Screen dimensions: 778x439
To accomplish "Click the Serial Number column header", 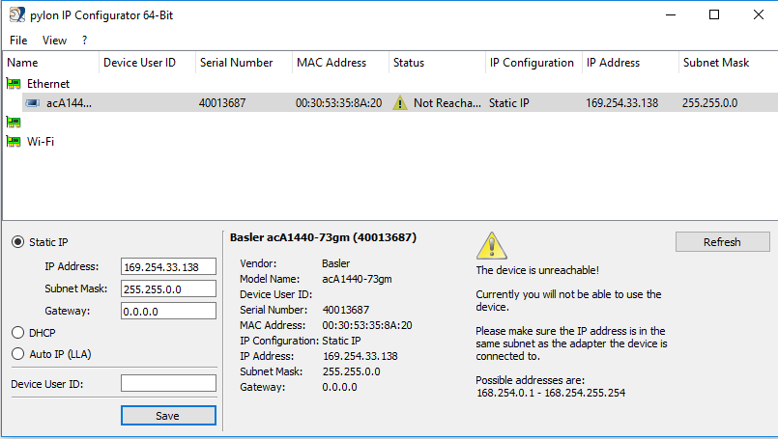I will point(244,63).
